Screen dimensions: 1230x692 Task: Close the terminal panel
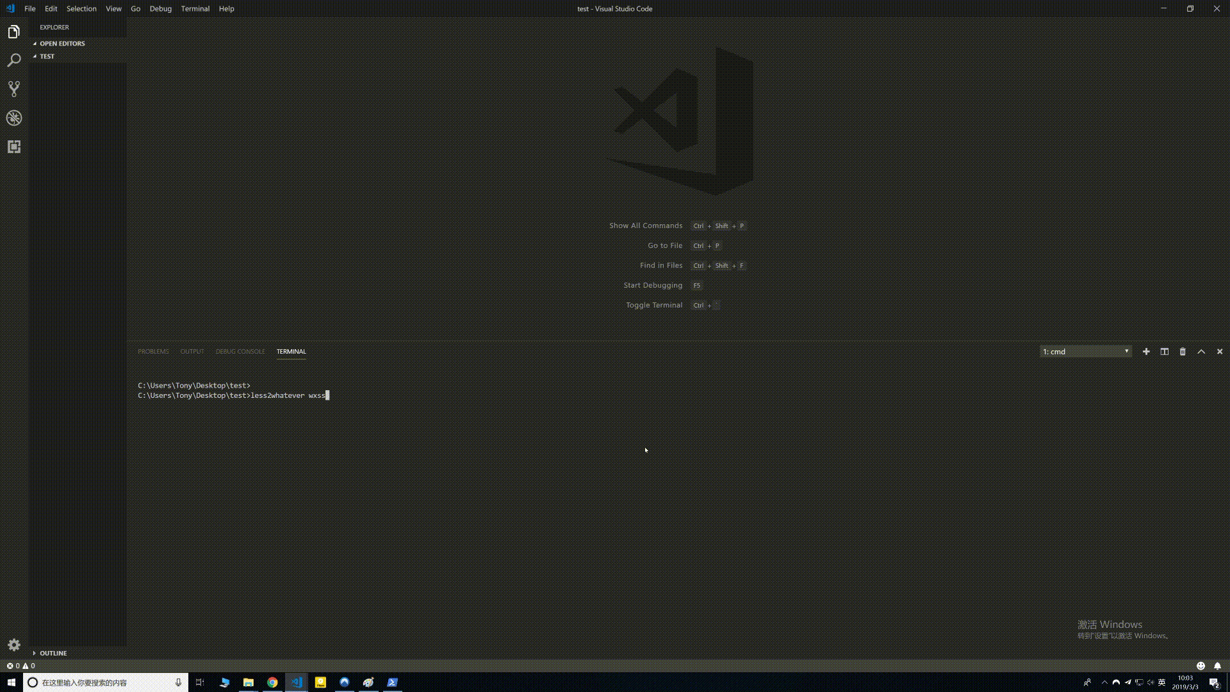(1220, 352)
